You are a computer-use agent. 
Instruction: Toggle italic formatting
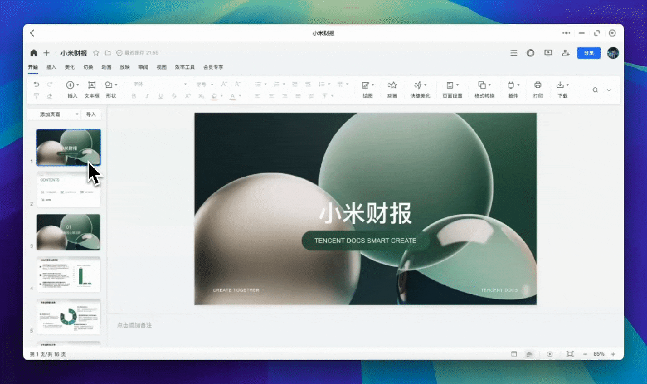(147, 96)
